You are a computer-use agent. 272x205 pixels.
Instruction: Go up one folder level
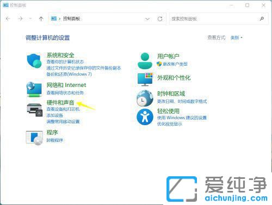click(41, 18)
